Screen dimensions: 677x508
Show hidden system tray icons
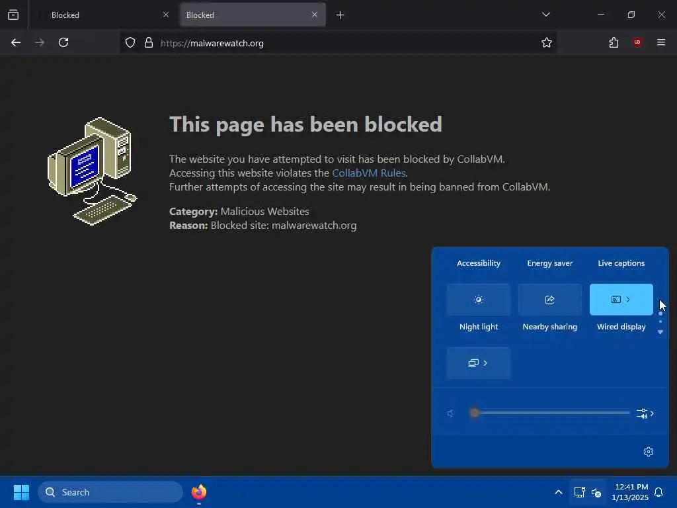(558, 492)
